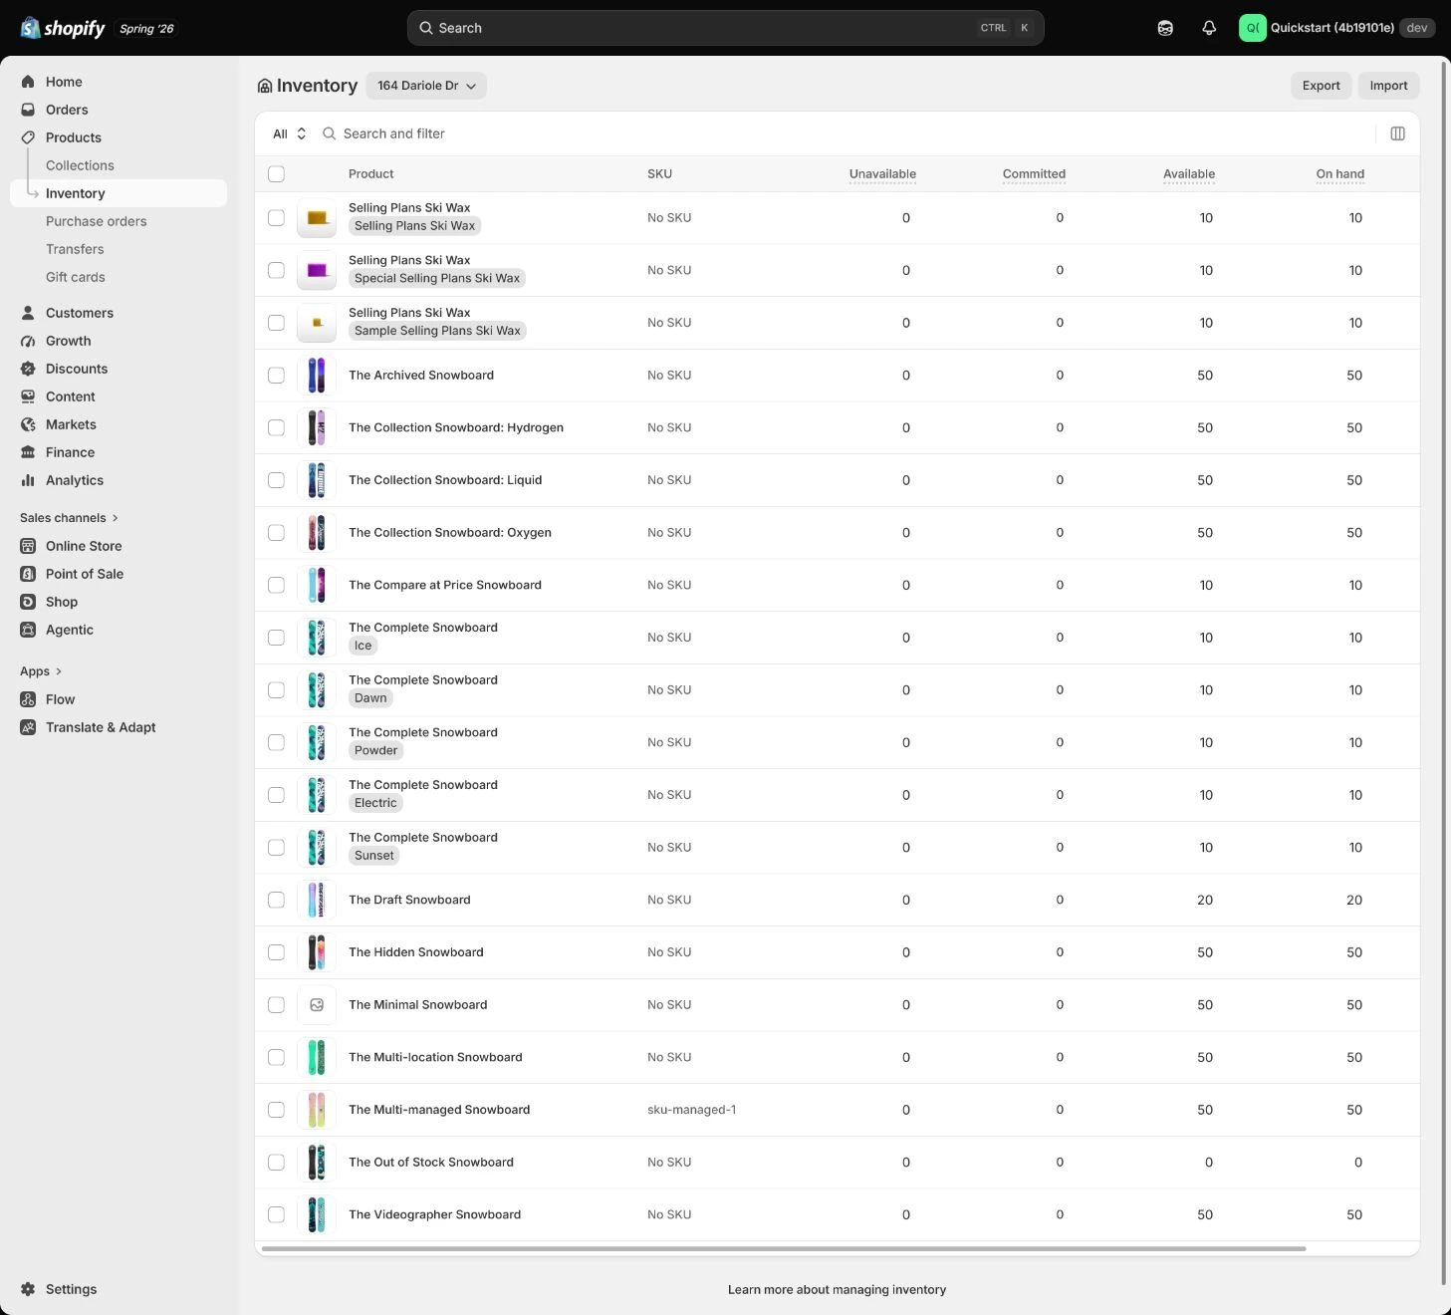Check The Multi-managed Snowboard checkbox
This screenshot has height=1315, width=1451.
276,1110
